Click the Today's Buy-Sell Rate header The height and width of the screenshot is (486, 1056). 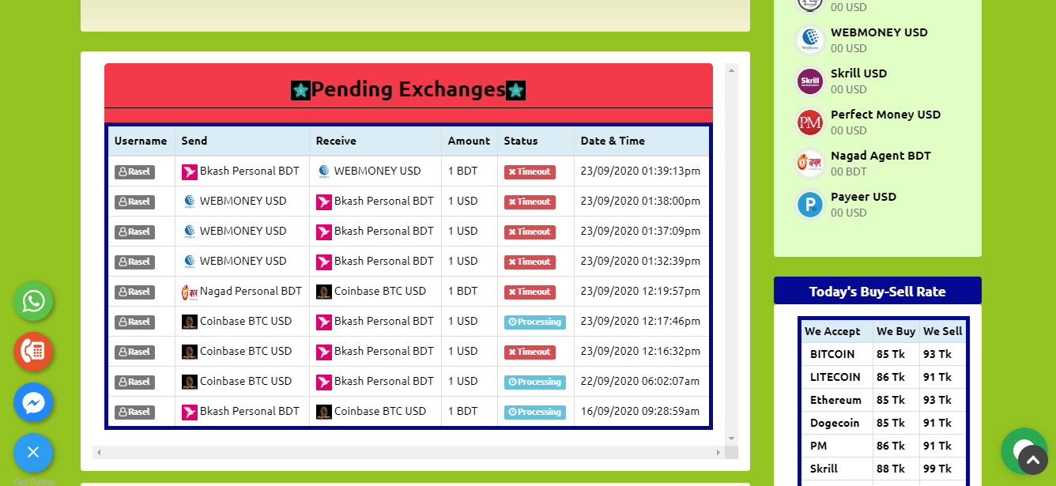point(877,291)
